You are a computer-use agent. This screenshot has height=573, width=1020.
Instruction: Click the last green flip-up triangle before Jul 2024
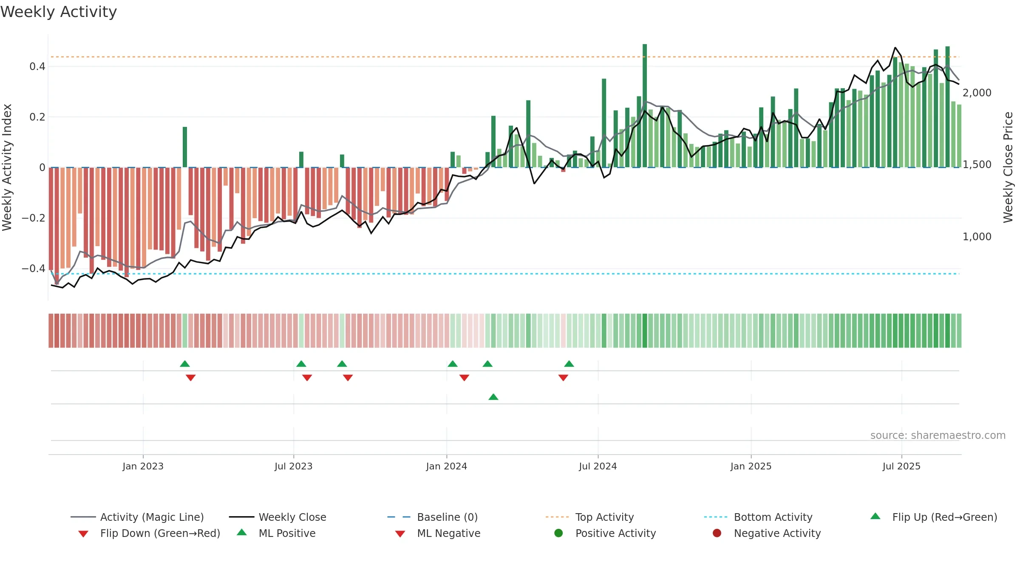coord(569,364)
